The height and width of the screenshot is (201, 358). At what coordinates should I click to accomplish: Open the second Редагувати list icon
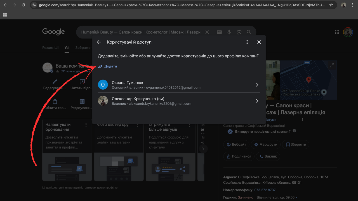tap(82, 101)
